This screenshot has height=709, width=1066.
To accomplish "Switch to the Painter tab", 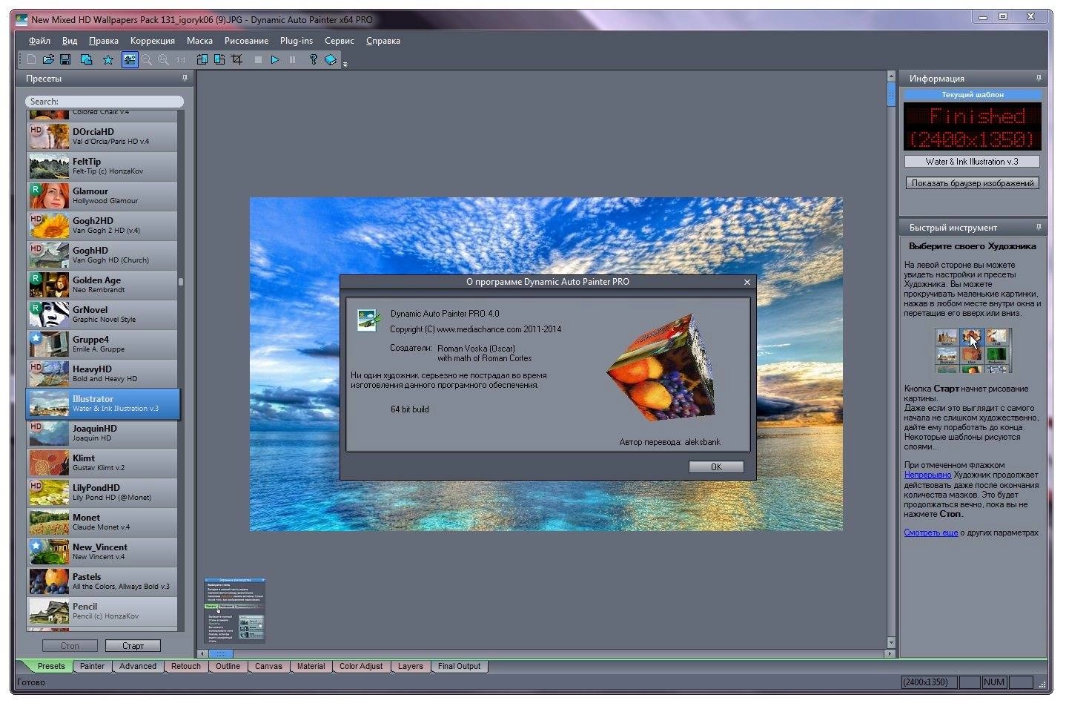I will 92,666.
